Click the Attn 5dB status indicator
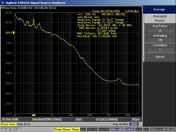This screenshot has height=132, width=176. tap(117, 130)
